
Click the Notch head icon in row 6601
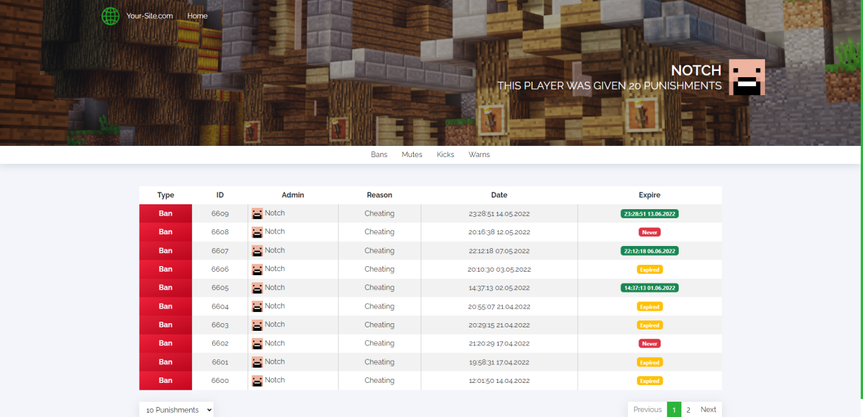pyautogui.click(x=257, y=362)
